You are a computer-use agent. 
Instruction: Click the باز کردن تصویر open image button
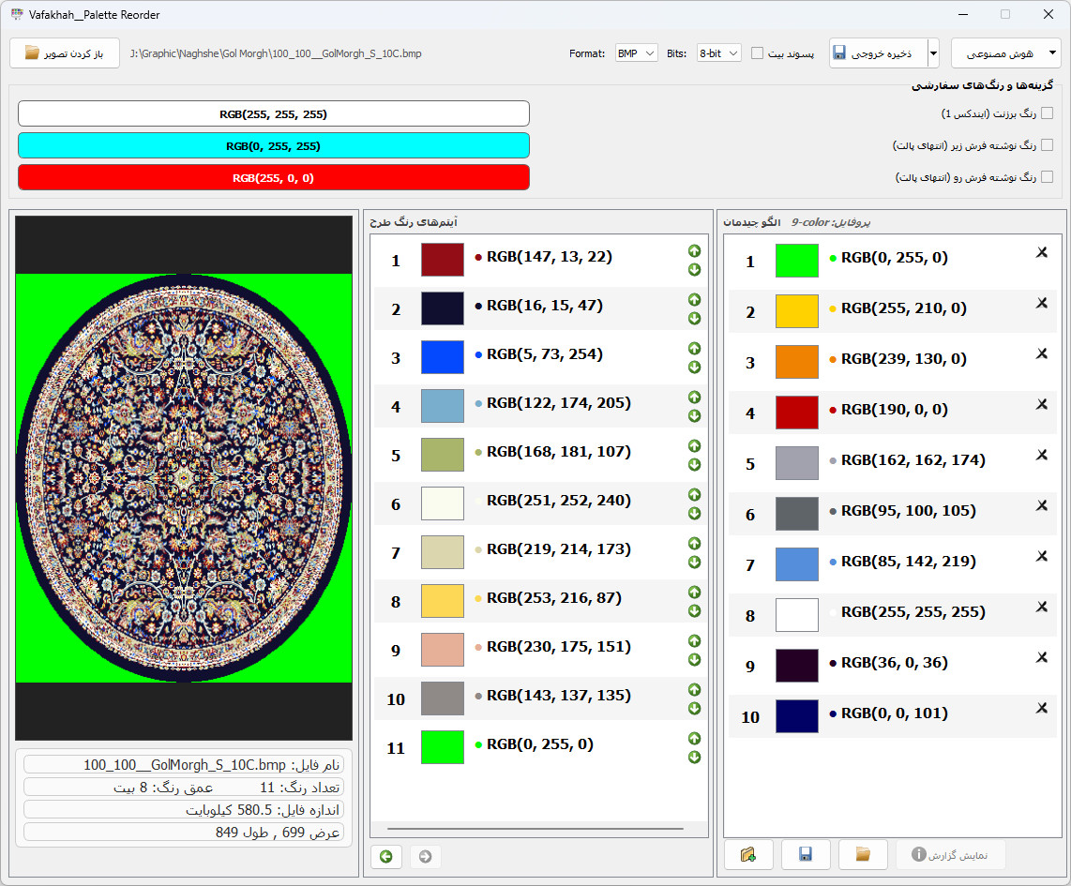(64, 53)
